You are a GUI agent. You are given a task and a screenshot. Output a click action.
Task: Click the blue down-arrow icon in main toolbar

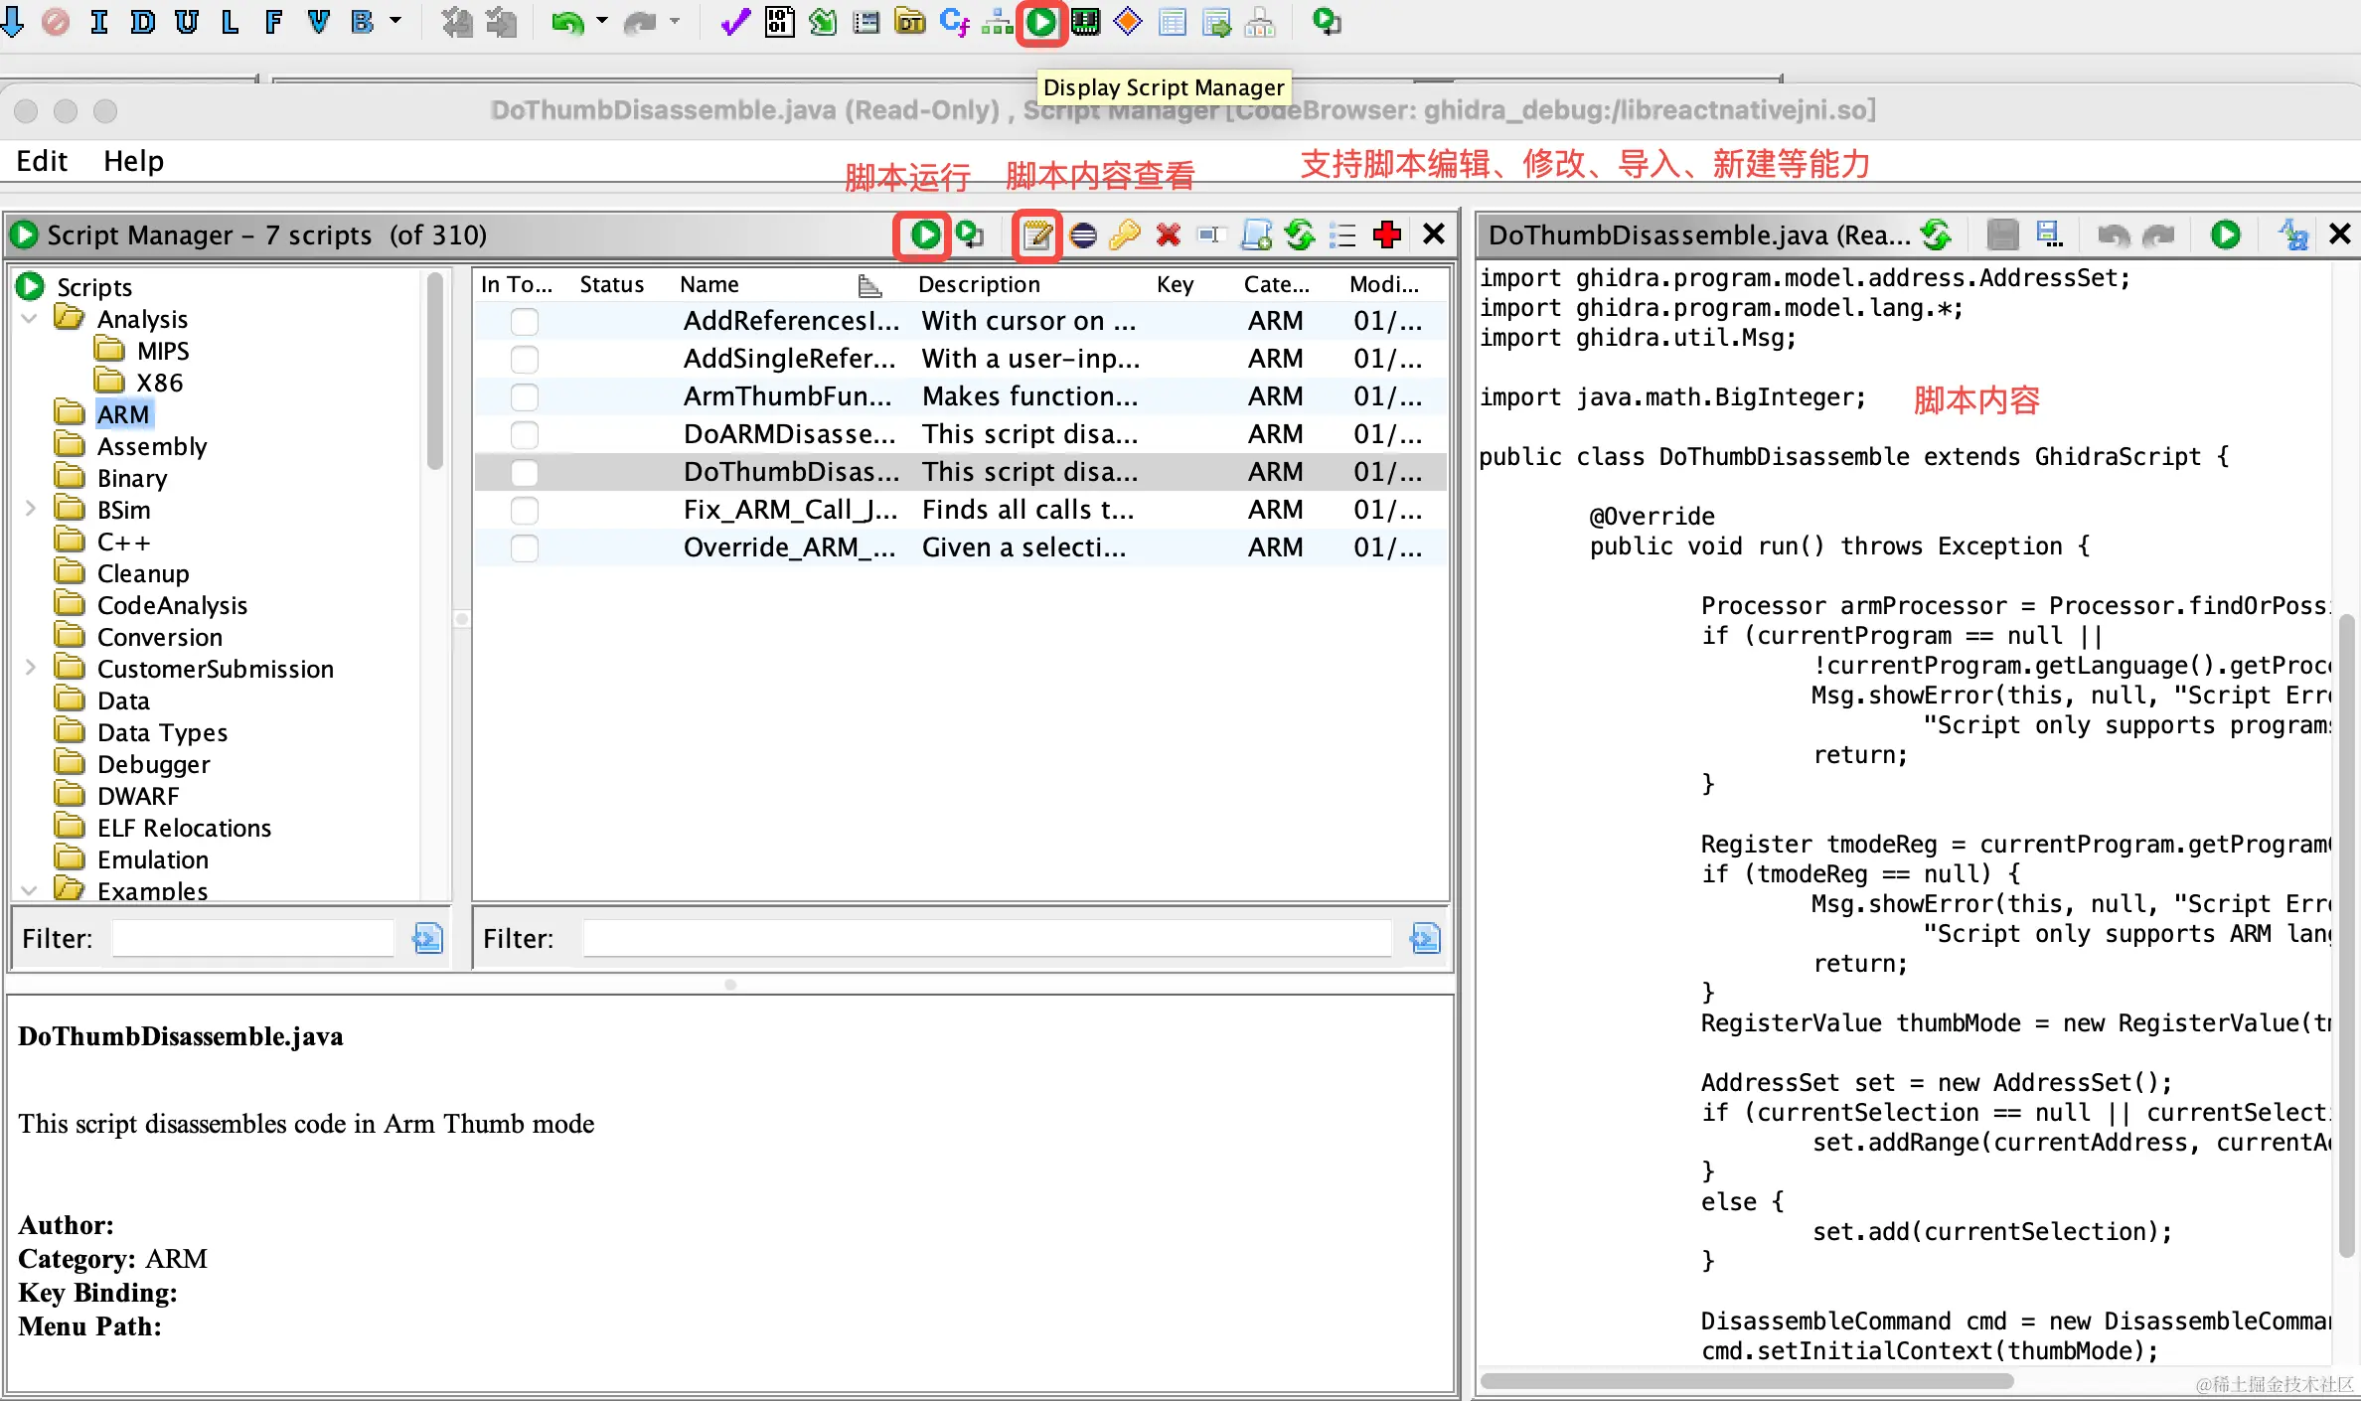pyautogui.click(x=13, y=22)
